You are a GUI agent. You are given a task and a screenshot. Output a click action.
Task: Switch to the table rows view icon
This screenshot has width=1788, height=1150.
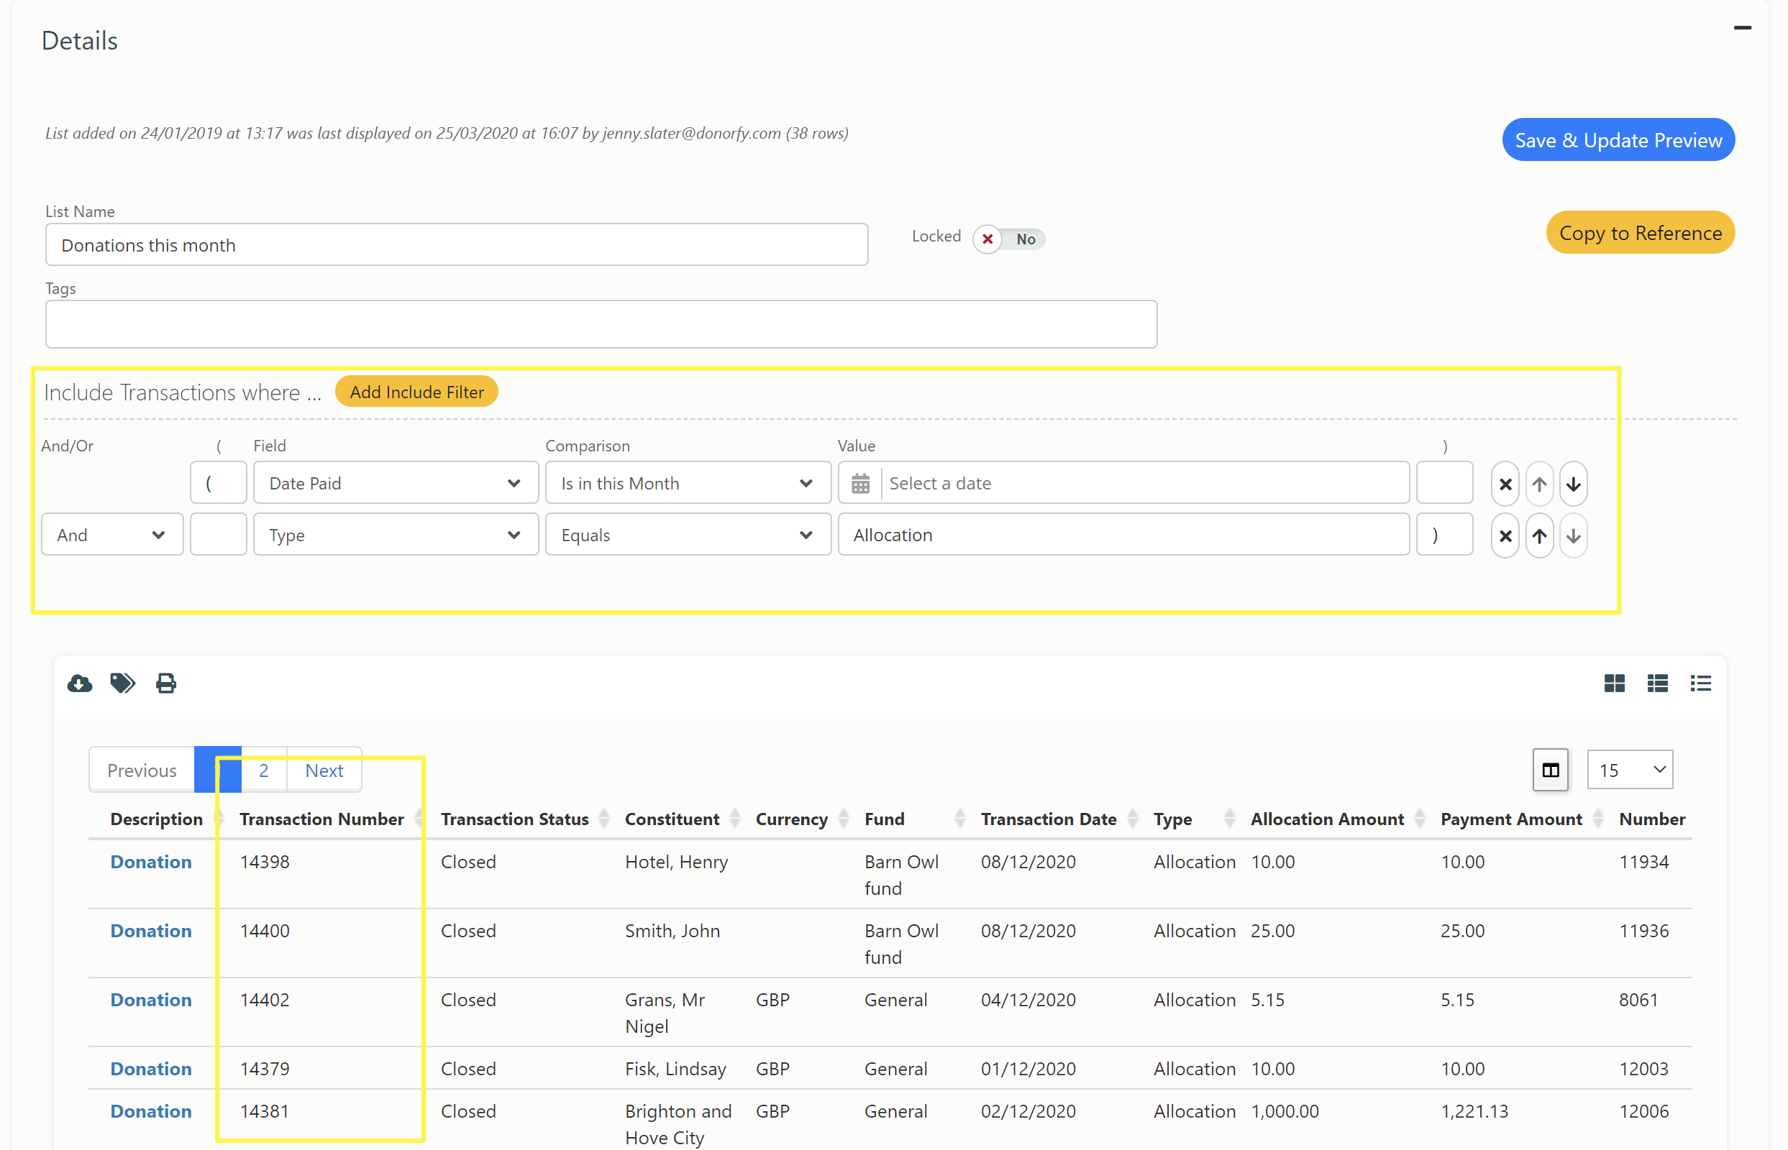click(1658, 684)
